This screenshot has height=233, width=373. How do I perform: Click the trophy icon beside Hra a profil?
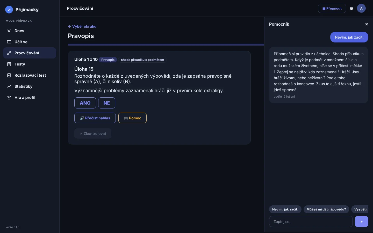point(9,98)
